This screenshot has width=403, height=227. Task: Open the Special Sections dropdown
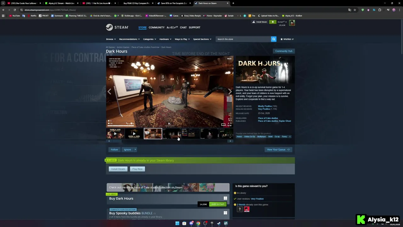(202, 39)
